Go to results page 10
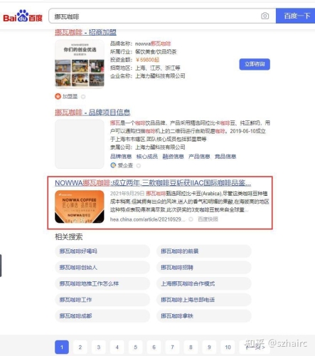Image resolution: width=315 pixels, height=356 pixels. tap(228, 347)
